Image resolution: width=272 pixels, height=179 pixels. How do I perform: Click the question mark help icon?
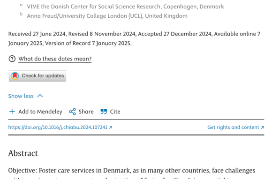coord(12,59)
